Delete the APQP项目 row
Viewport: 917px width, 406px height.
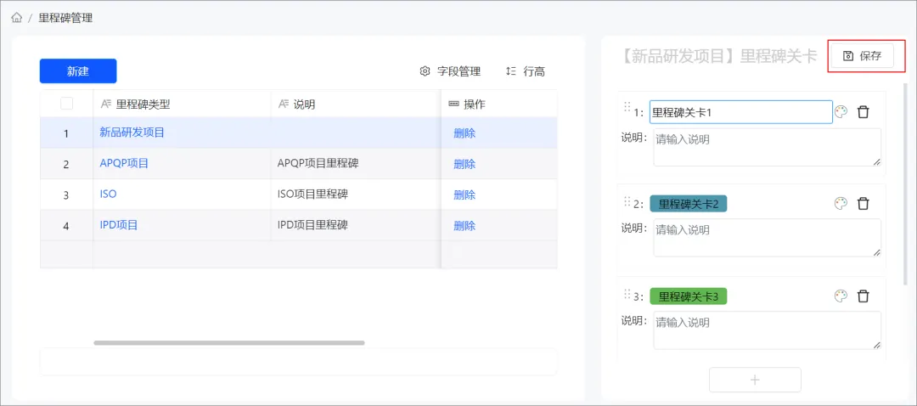pyautogui.click(x=464, y=164)
